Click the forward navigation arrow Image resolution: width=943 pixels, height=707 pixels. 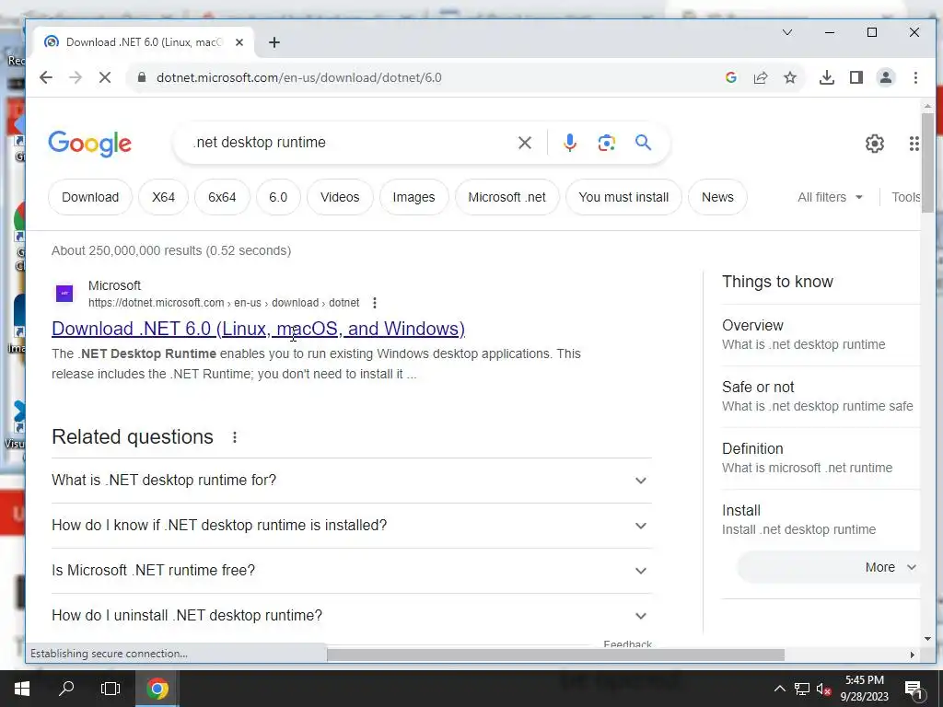pyautogui.click(x=76, y=77)
